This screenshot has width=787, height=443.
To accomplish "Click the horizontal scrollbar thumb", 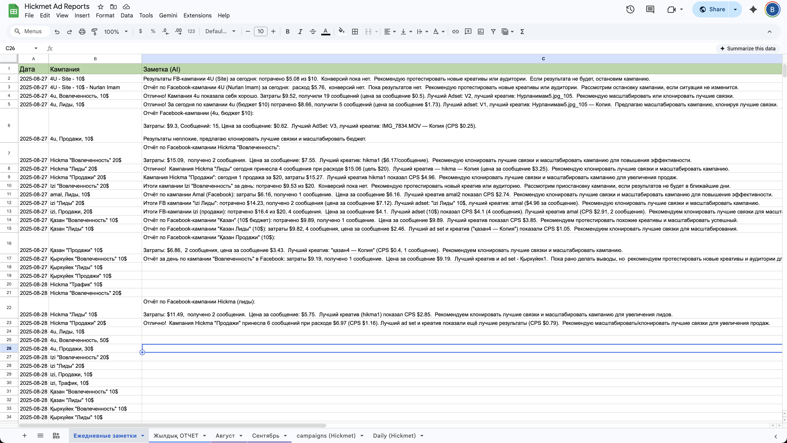I will (173, 425).
